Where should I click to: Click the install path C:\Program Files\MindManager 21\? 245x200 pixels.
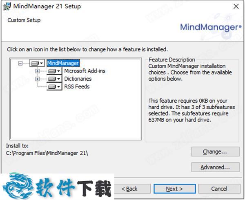point(47,153)
